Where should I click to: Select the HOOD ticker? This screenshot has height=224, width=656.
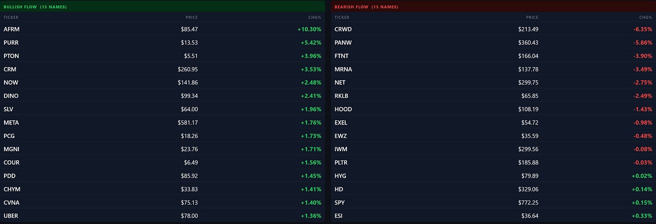point(343,109)
